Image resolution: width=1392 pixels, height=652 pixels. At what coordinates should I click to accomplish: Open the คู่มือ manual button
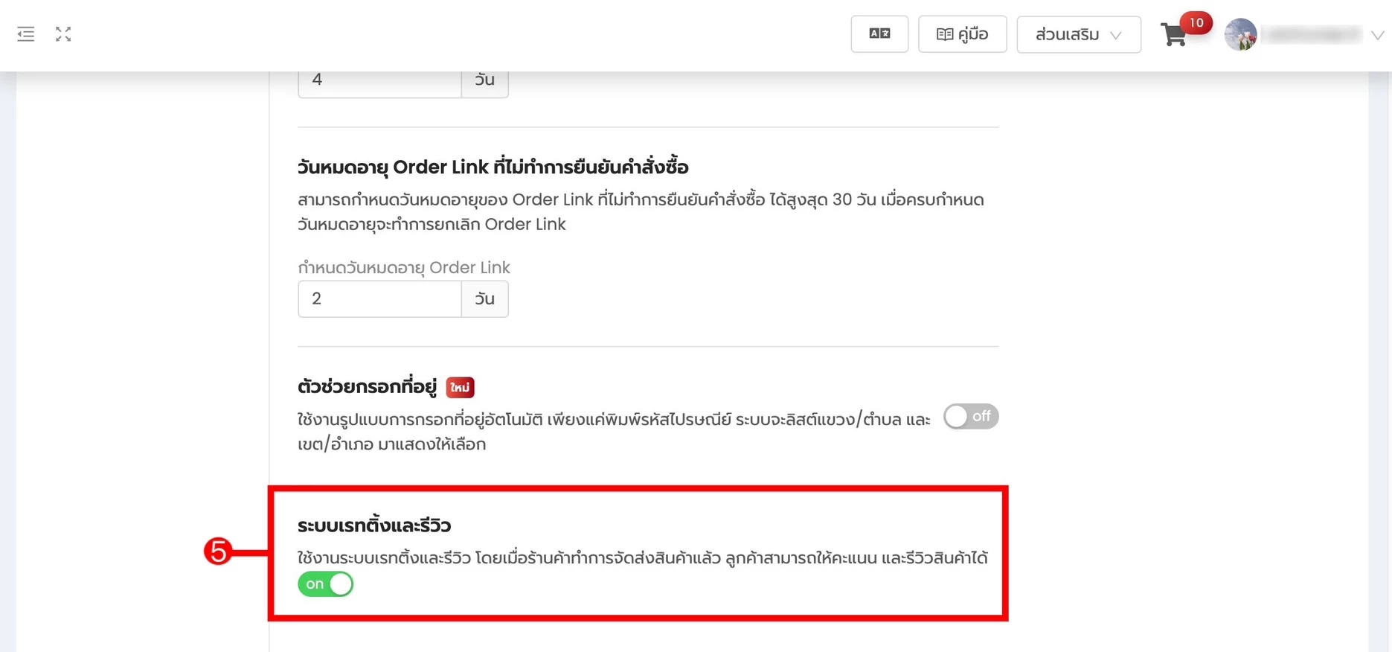962,34
